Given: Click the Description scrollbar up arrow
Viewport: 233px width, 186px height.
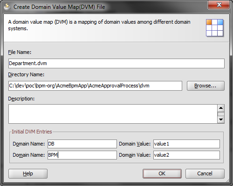Looking at the screenshot, I should [221, 108].
